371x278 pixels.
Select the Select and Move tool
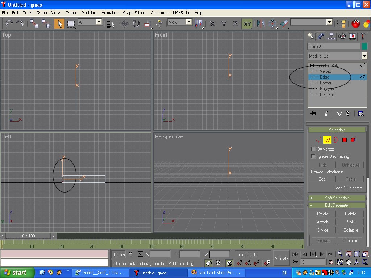[x=124, y=24]
